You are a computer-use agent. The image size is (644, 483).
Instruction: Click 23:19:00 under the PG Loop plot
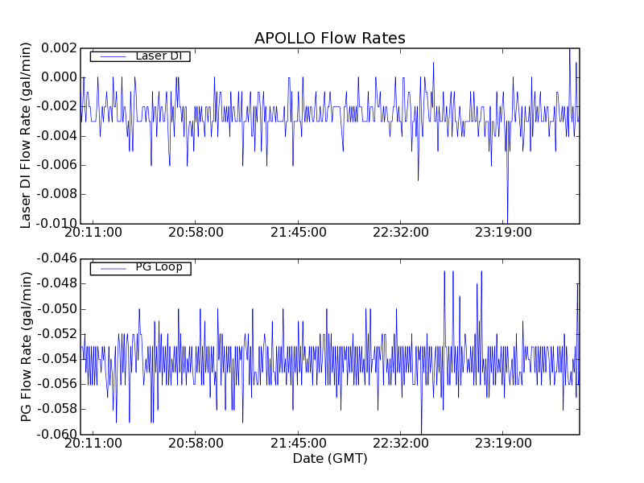click(504, 444)
